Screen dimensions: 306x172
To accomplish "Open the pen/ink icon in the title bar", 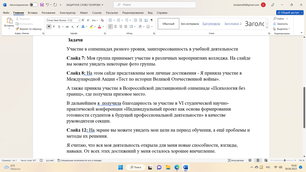I will [273, 5].
